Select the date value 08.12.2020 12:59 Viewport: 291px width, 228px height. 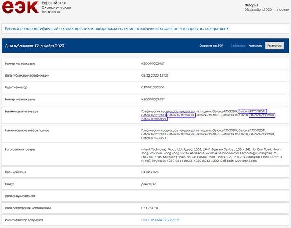pos(155,75)
